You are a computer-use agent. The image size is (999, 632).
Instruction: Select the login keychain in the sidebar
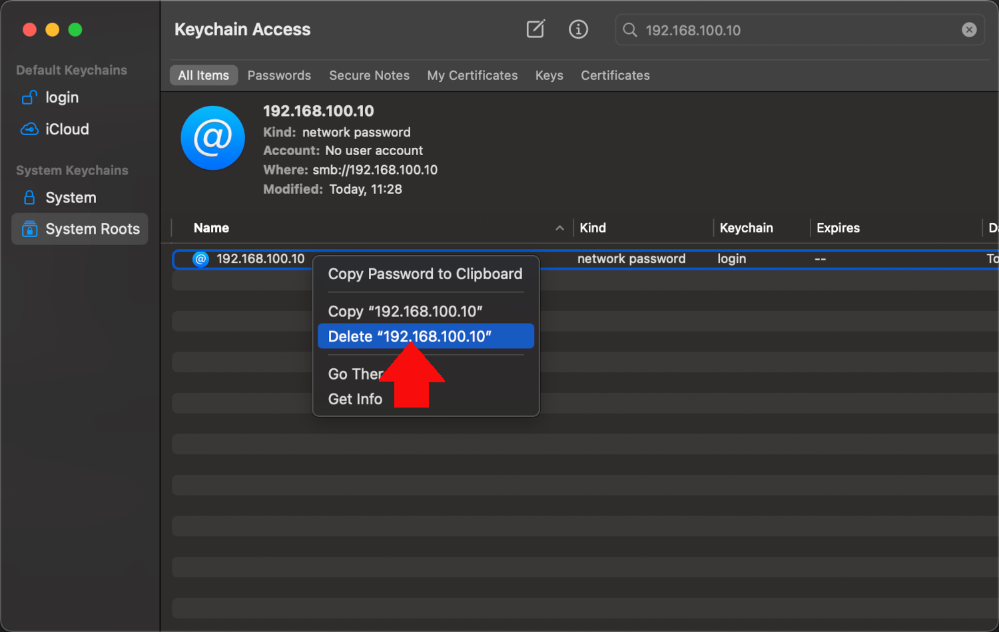point(61,98)
